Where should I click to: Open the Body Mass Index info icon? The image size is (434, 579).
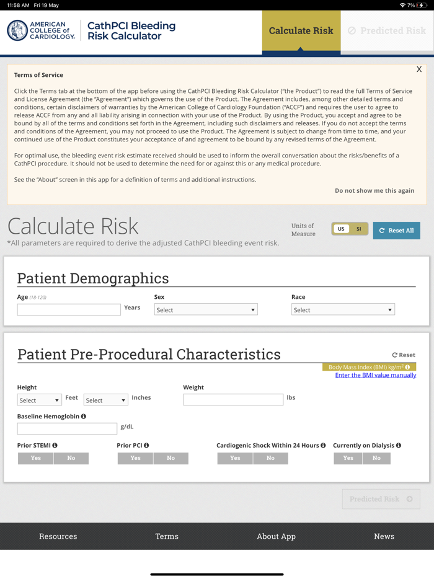[408, 367]
